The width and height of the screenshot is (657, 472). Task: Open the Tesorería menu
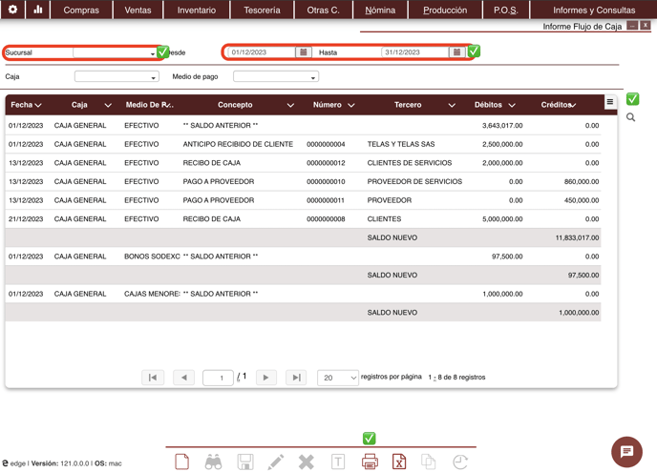pyautogui.click(x=262, y=10)
